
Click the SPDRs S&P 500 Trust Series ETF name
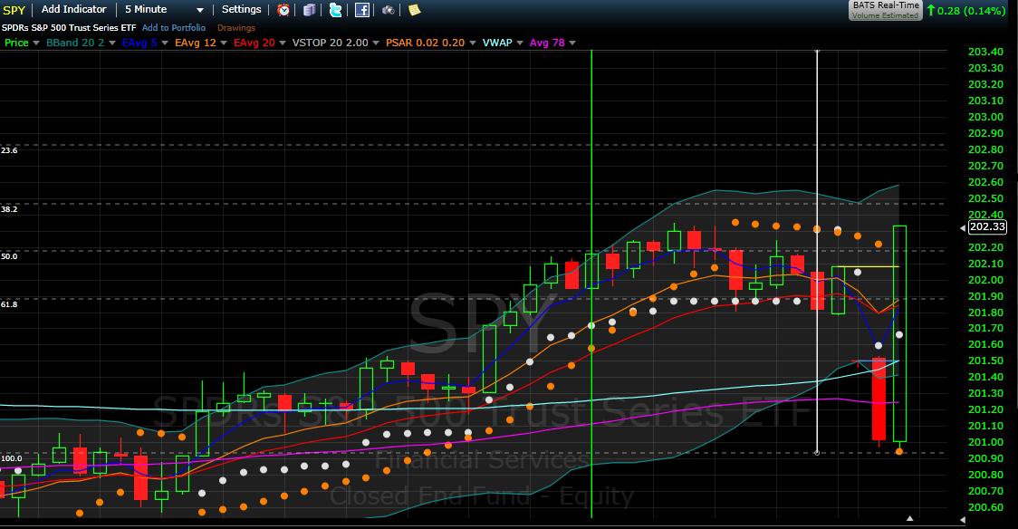point(69,28)
